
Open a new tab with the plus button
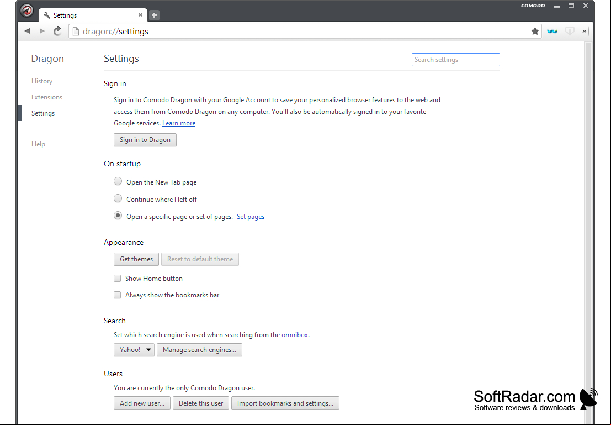(x=155, y=15)
